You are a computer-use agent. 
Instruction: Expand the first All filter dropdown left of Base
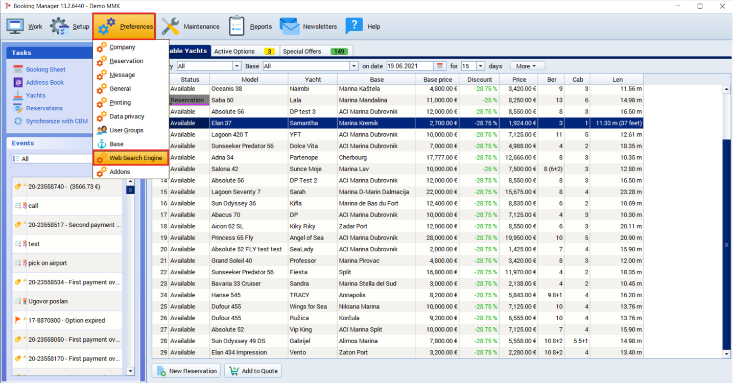click(x=237, y=66)
